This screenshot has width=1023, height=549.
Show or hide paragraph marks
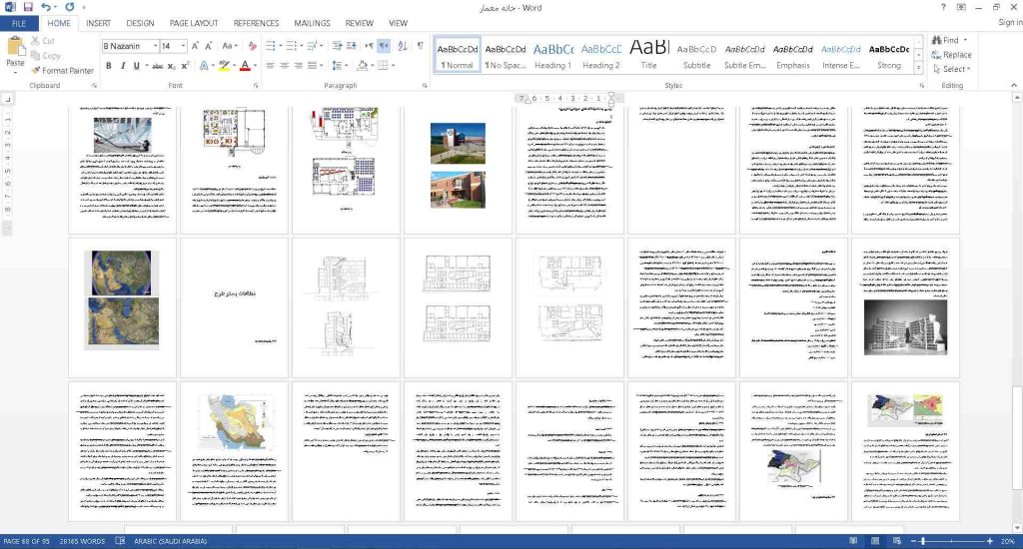[x=421, y=46]
